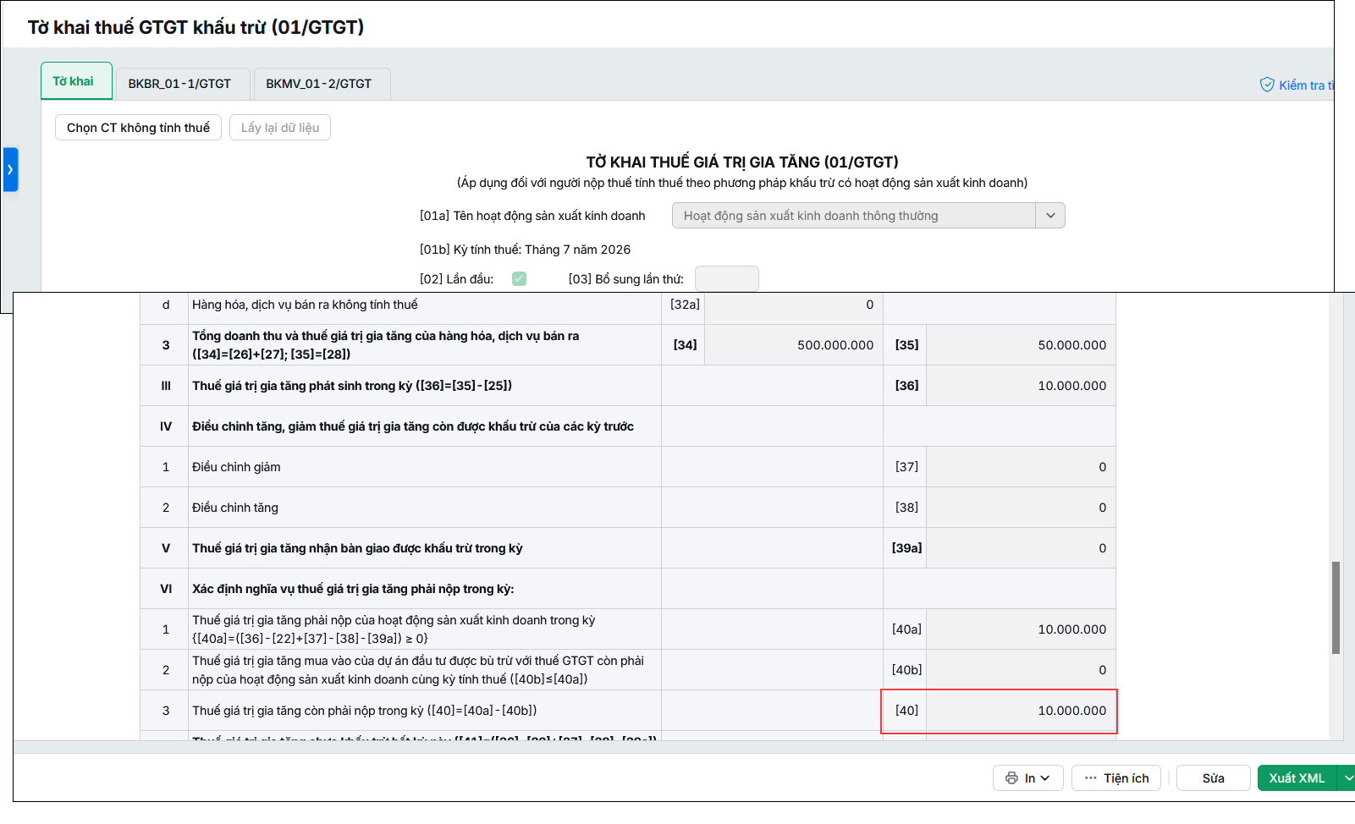Click the Bổ sung lần thứ field
Screen dimensions: 1355x824
point(726,279)
